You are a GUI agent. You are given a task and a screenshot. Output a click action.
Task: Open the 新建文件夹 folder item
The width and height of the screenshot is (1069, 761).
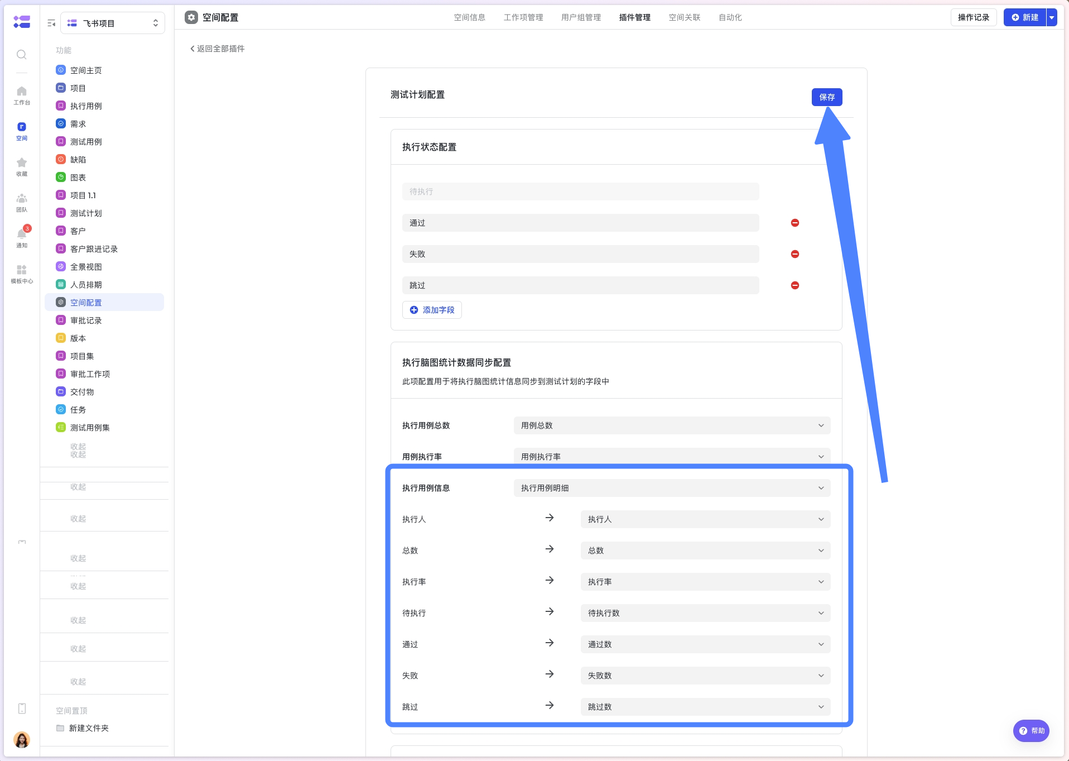click(83, 728)
